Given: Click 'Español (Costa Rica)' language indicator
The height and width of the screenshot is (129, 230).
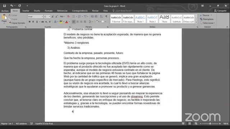Looking at the screenshot, I should pyautogui.click(x=44, y=124).
